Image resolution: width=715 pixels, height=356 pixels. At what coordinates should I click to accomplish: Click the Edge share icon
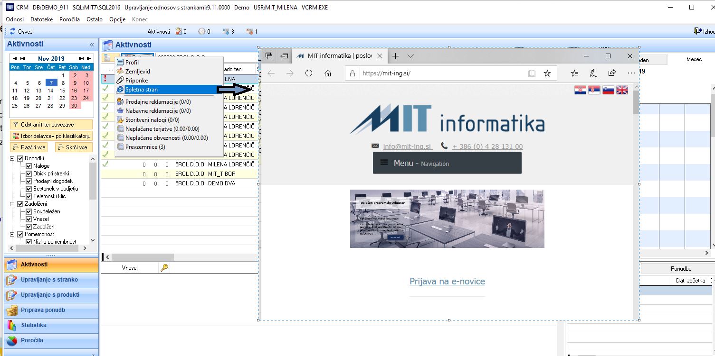(612, 73)
